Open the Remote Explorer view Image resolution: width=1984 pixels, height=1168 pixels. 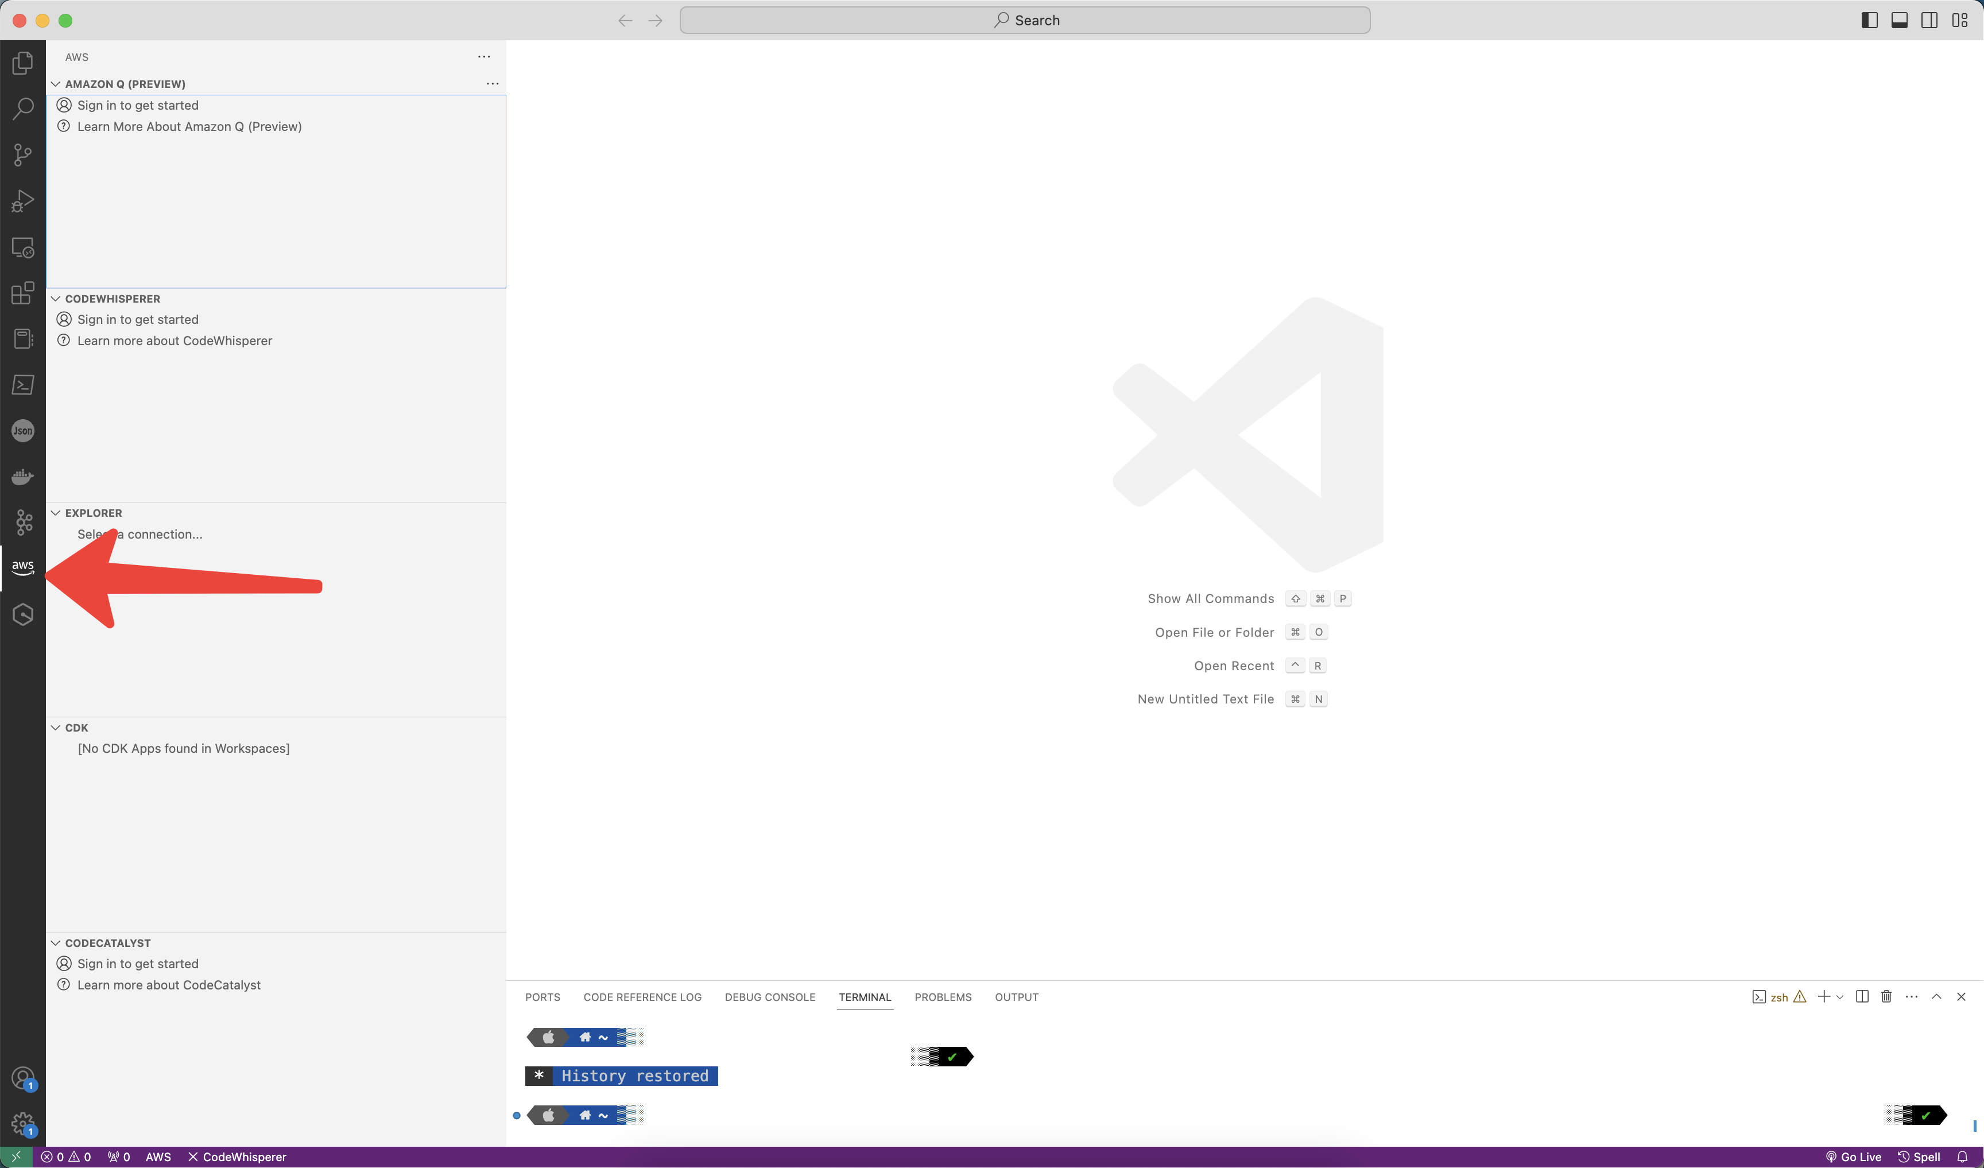(x=23, y=247)
